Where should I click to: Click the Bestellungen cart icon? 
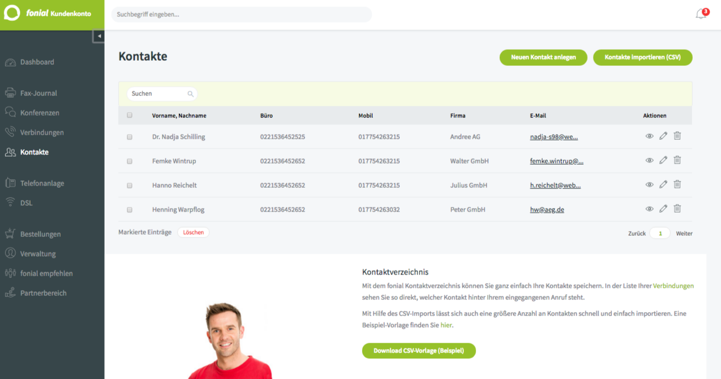coord(10,234)
